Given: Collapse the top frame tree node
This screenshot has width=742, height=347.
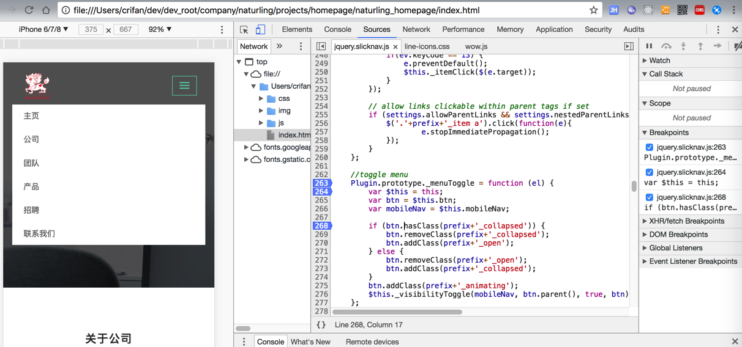Looking at the screenshot, I should (x=239, y=62).
